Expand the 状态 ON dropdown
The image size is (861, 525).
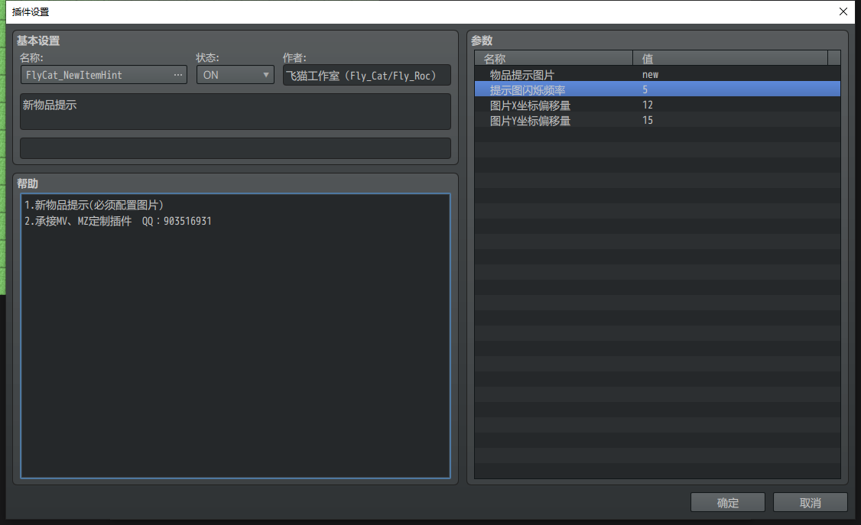point(235,75)
